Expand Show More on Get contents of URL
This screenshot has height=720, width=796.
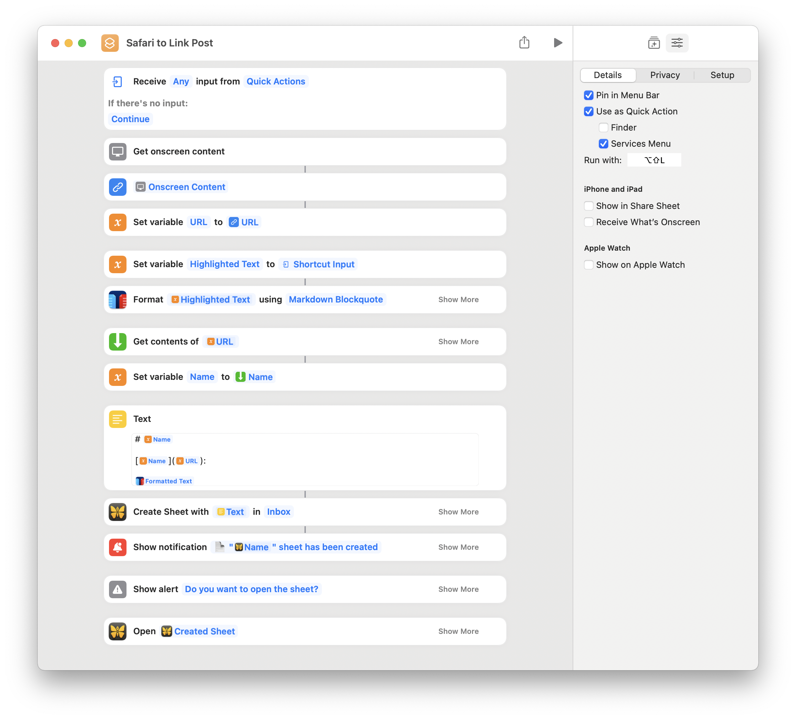(459, 341)
